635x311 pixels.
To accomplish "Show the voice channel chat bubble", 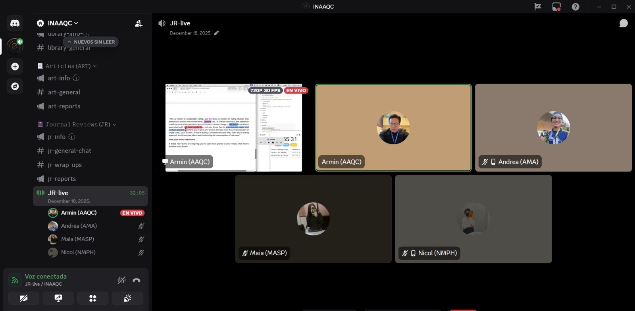I will pos(623,23).
